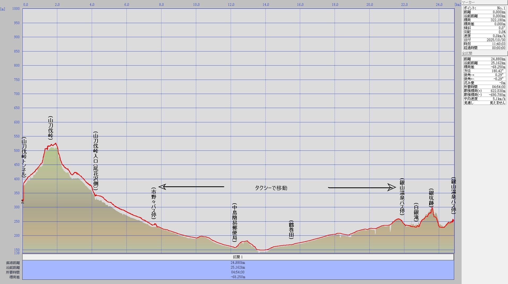The height and width of the screenshot is (284, 508).
Task: Click the 累積標高(+) value row
Action: (484, 91)
